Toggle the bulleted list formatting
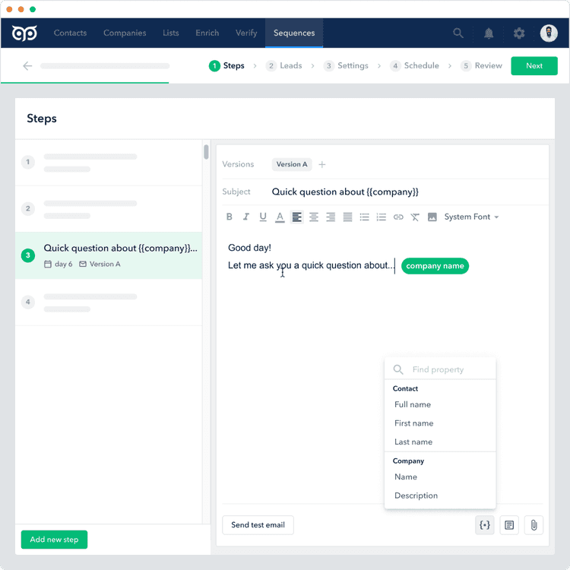The image size is (570, 570). (365, 217)
